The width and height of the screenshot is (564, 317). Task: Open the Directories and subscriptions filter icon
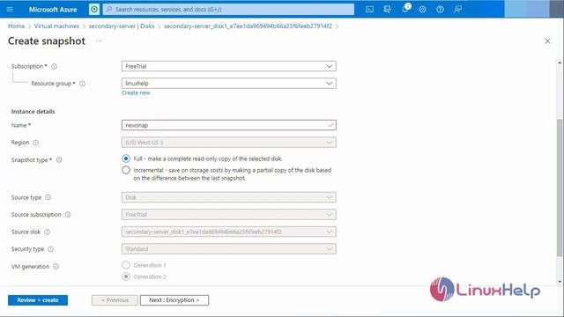coord(387,10)
